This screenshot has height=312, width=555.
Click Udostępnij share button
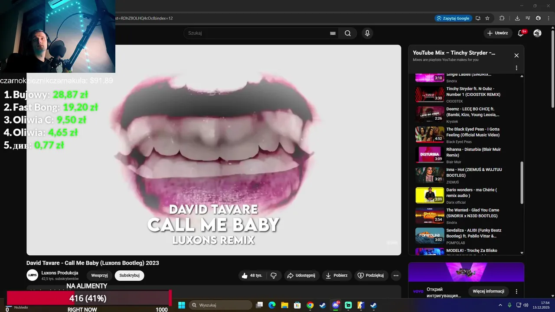point(302,276)
